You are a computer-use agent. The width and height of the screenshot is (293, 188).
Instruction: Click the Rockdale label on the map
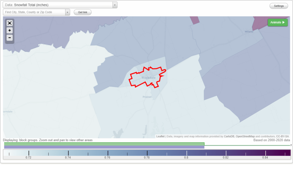click(149, 78)
